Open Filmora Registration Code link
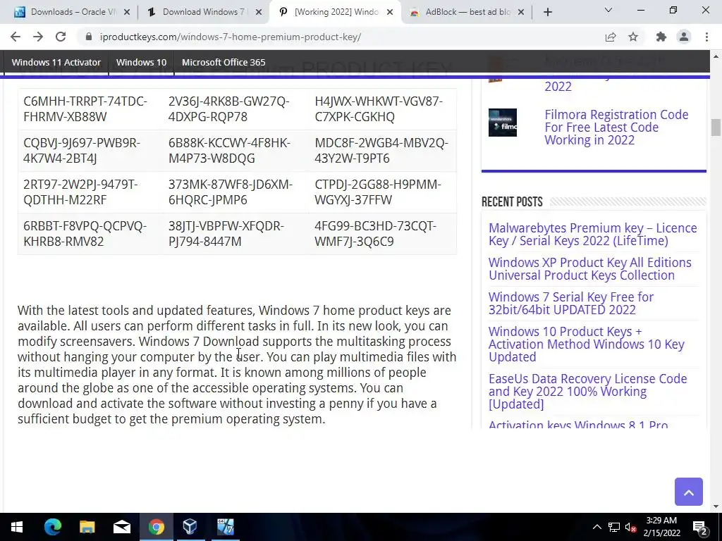The height and width of the screenshot is (541, 722). [x=616, y=127]
